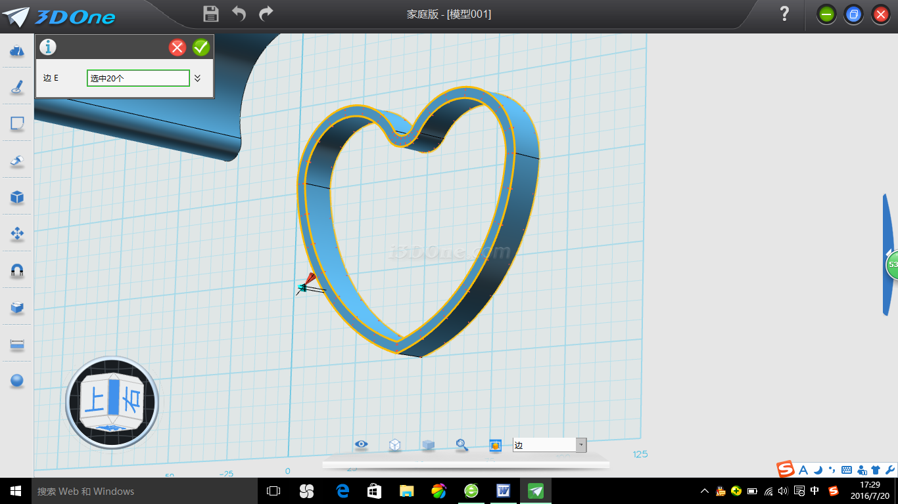
Task: Open Microsoft Edge from the taskbar
Action: [x=342, y=491]
